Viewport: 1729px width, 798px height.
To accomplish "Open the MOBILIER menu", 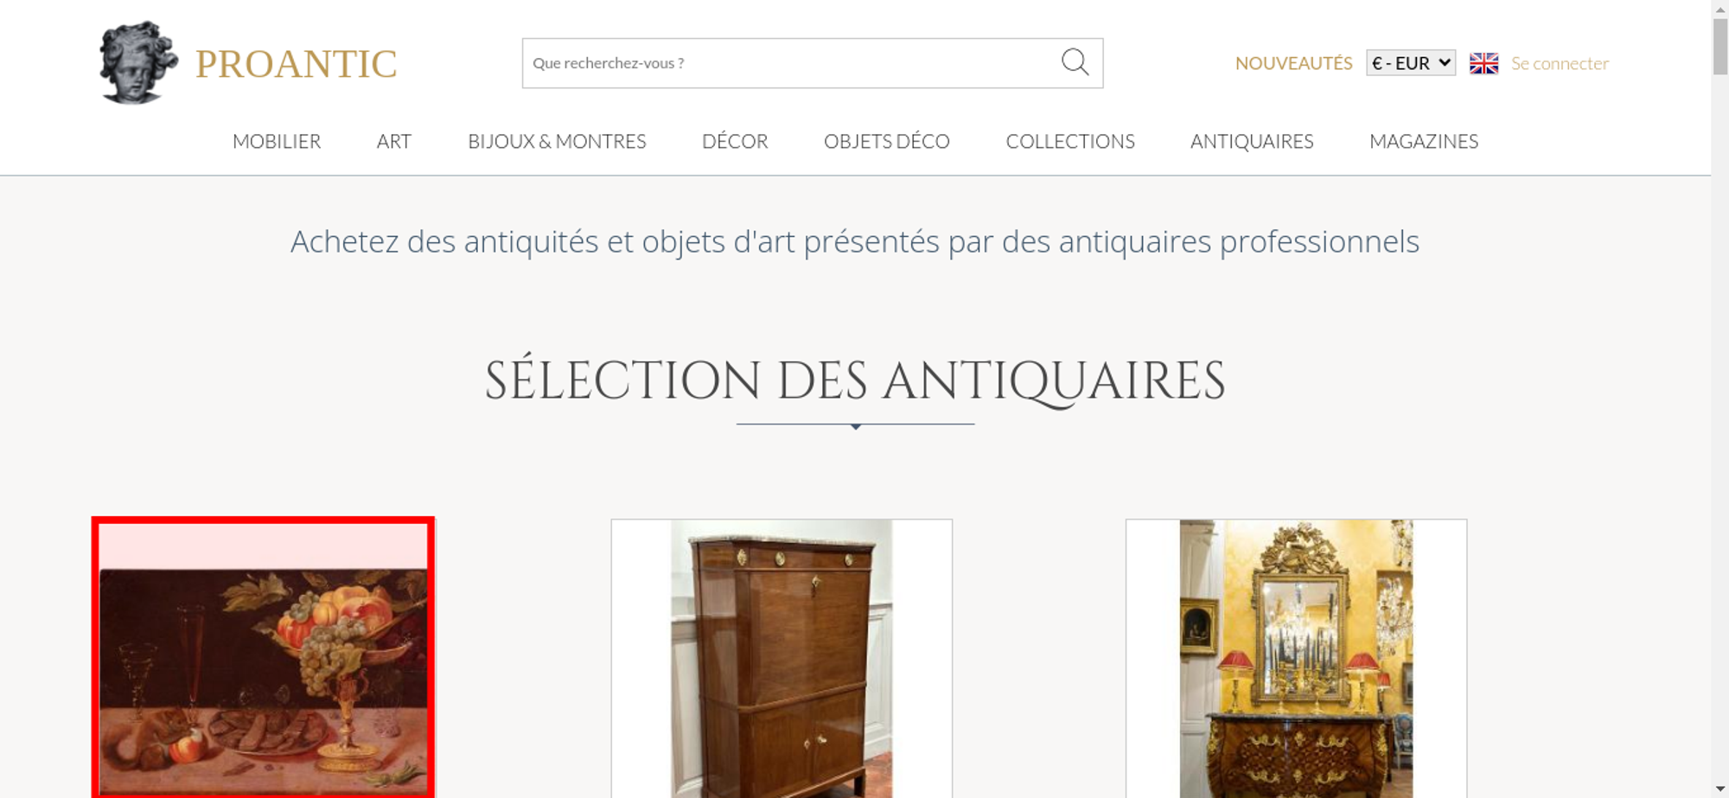I will coord(277,141).
